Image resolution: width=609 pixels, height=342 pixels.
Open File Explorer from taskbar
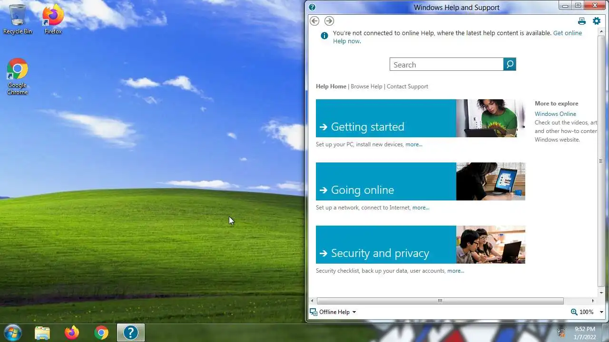[x=42, y=333]
